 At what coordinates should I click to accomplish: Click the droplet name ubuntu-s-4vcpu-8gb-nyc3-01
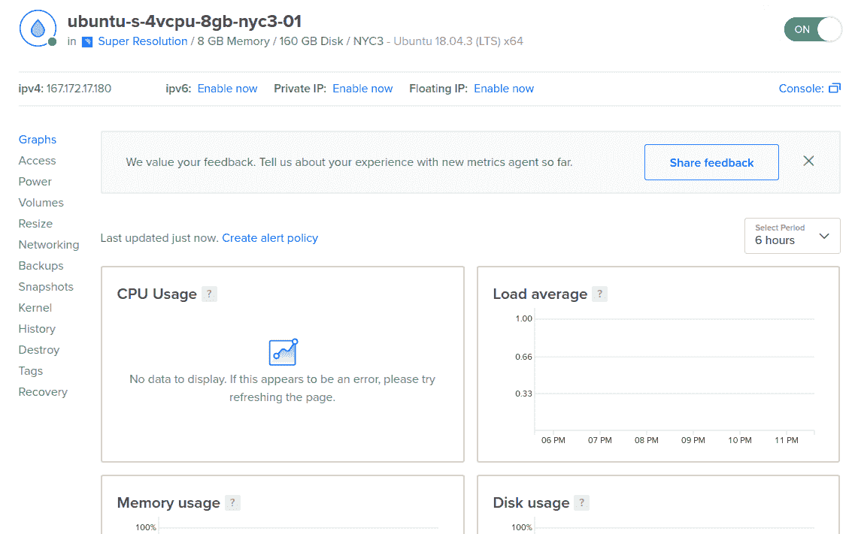(x=184, y=21)
